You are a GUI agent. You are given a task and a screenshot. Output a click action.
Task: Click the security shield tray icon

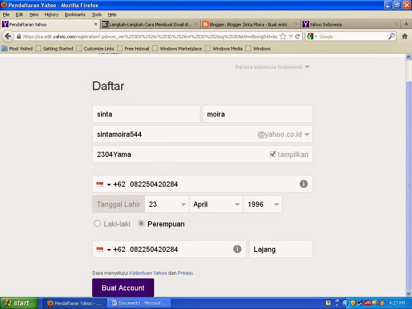[x=353, y=303]
